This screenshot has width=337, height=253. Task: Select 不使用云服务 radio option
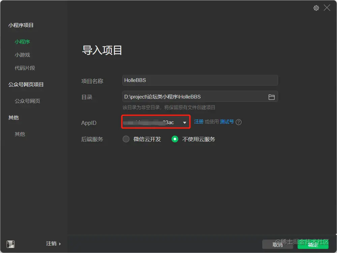[x=175, y=139]
